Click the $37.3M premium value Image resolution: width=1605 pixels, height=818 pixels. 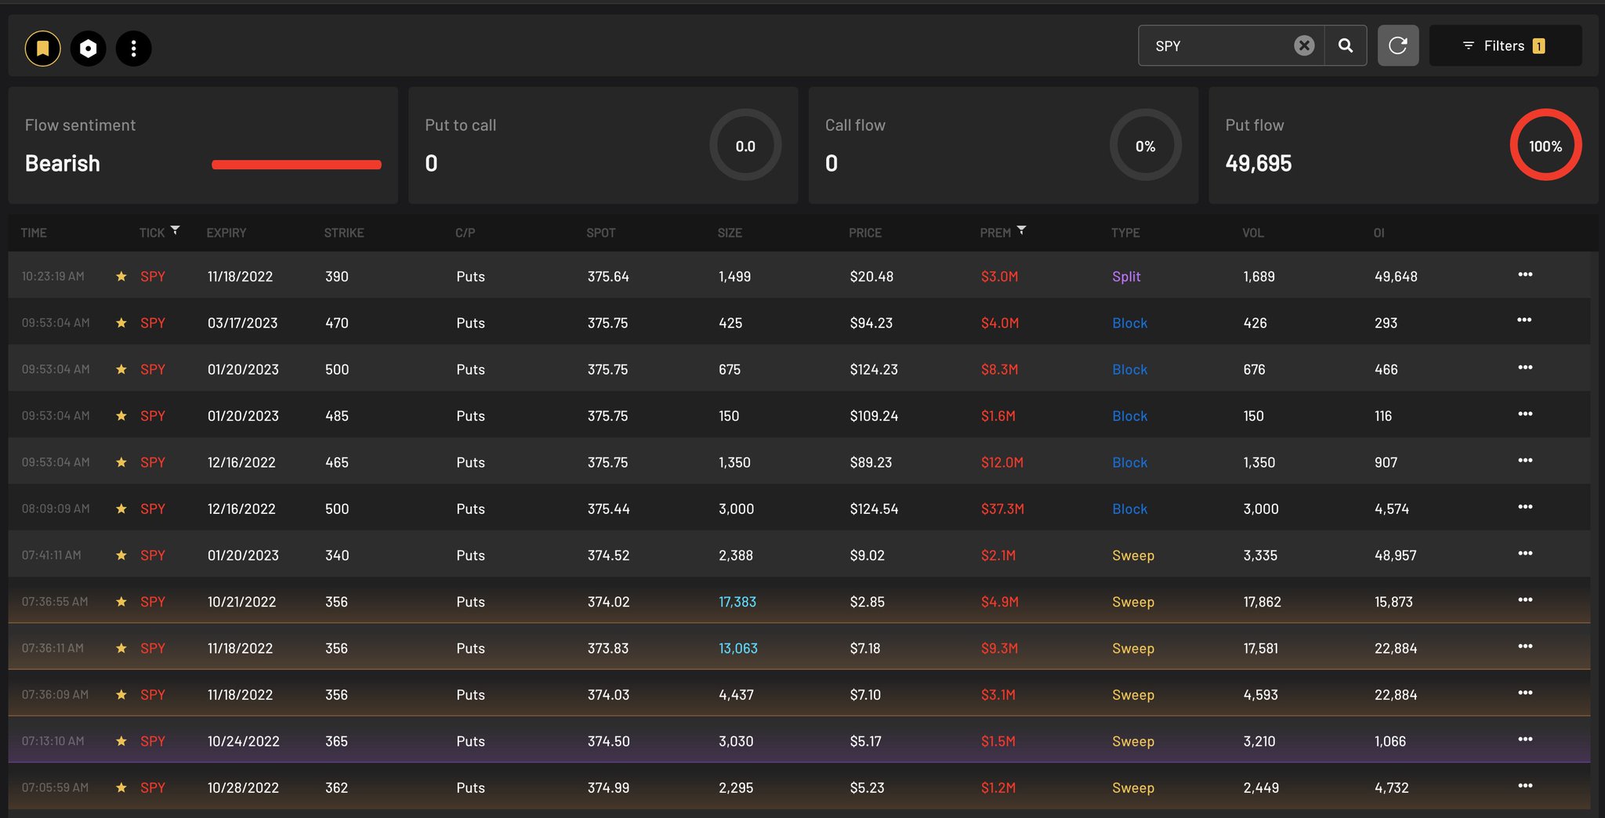coord(1002,509)
